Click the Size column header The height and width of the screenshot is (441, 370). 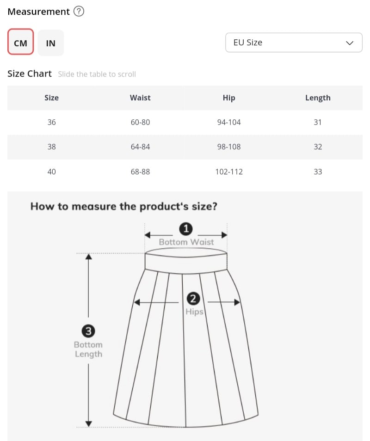pyautogui.click(x=51, y=98)
